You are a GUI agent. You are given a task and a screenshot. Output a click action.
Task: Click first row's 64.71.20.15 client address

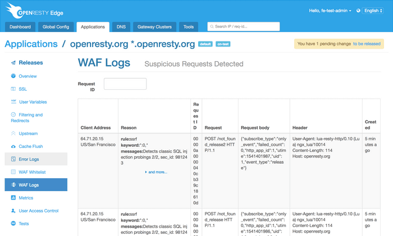tap(92, 138)
